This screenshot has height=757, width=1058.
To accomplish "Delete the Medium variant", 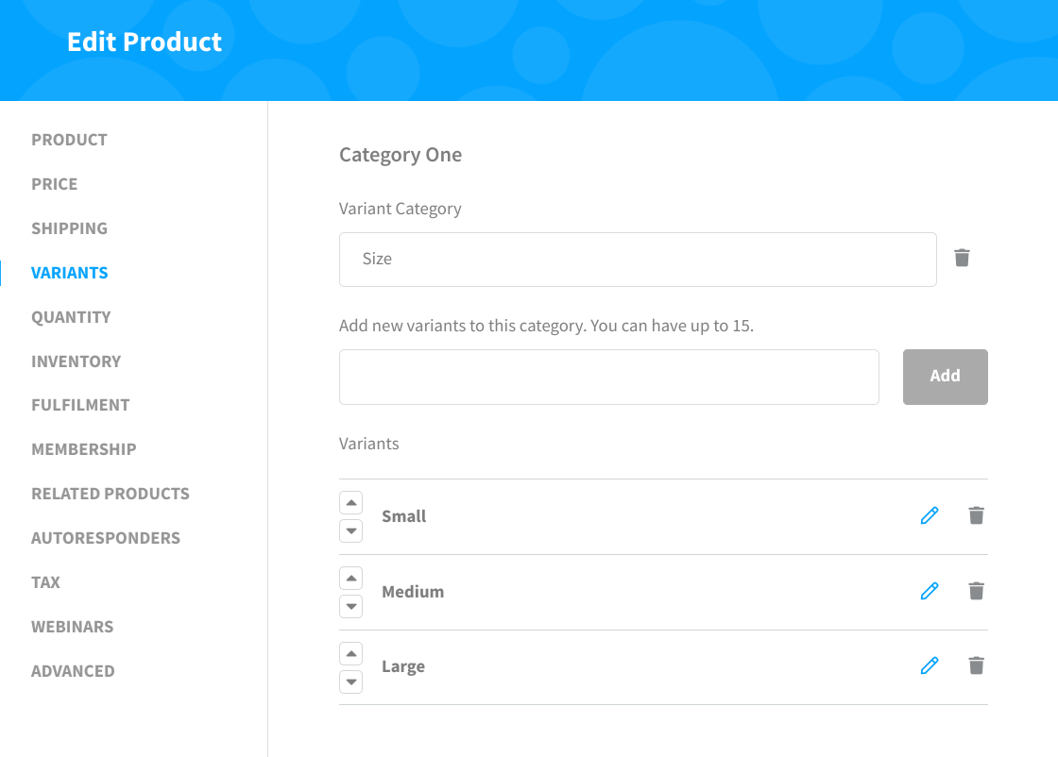I will click(x=976, y=591).
